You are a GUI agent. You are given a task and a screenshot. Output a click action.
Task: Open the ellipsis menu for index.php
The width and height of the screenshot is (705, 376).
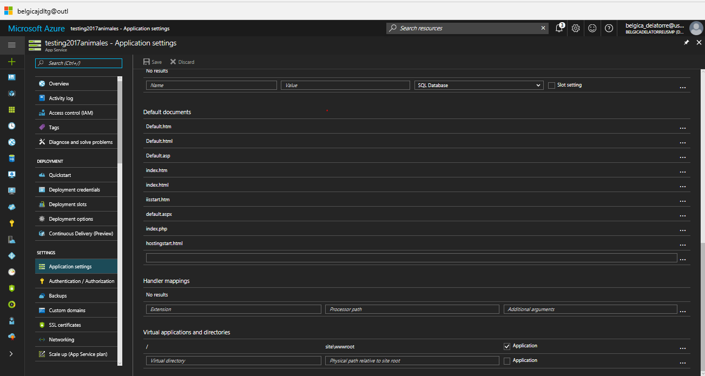click(682, 229)
